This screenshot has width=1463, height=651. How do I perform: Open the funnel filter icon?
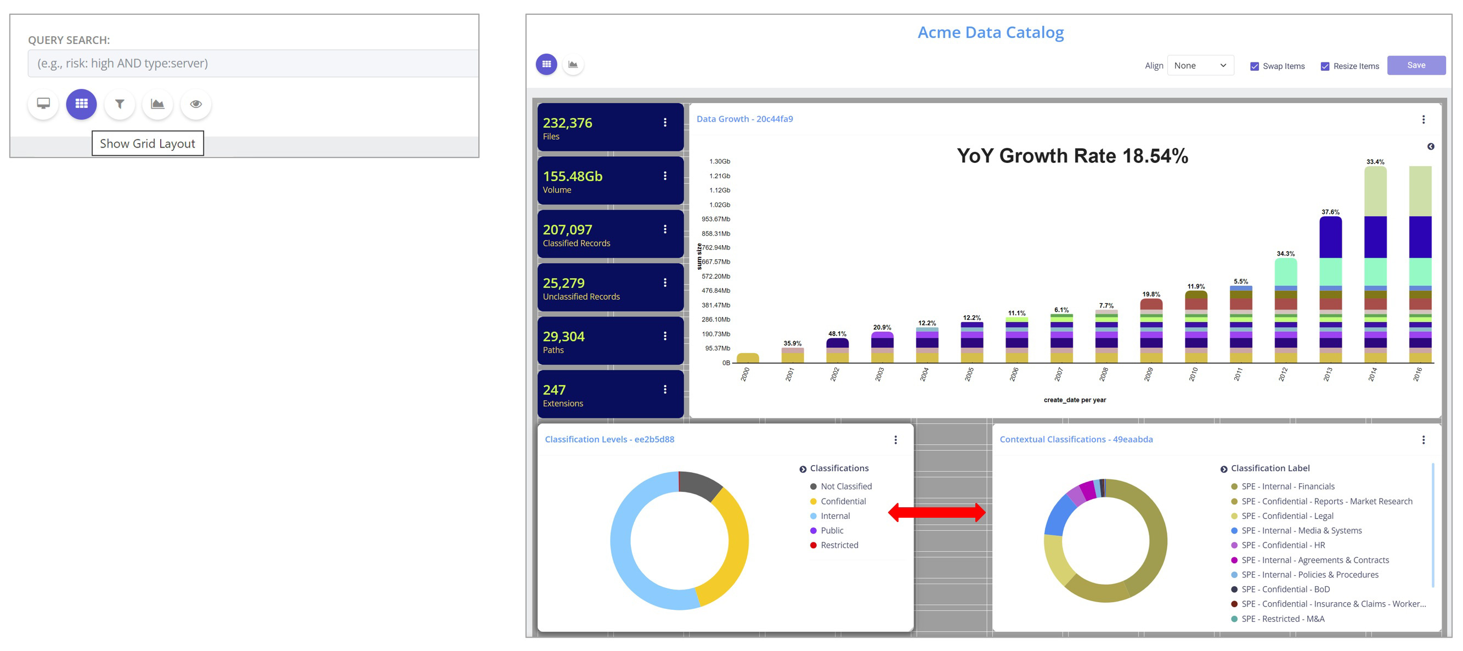[119, 104]
